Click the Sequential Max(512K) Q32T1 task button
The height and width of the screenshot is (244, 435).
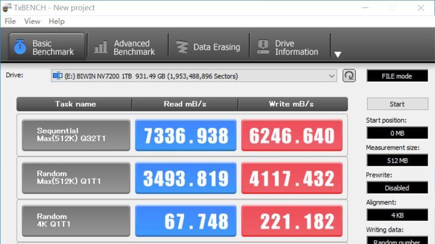pyautogui.click(x=76, y=135)
